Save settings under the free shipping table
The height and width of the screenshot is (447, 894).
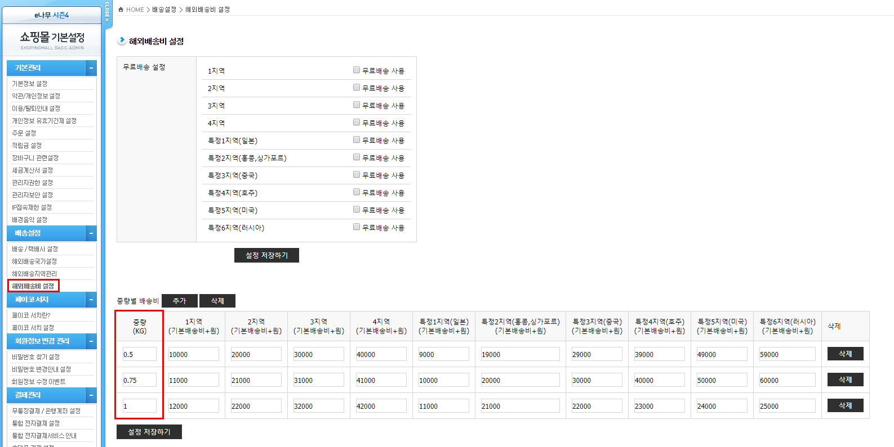266,255
